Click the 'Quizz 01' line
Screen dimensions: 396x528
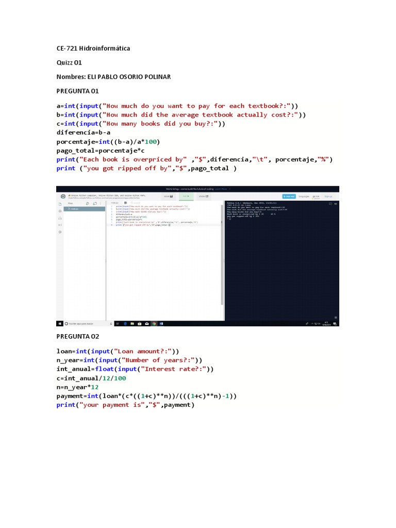69,62
